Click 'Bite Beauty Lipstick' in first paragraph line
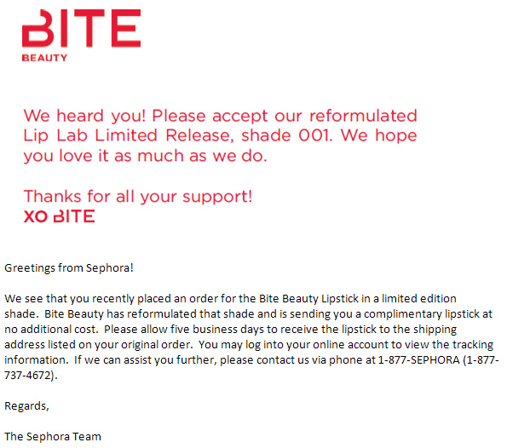Image resolution: width=507 pixels, height=448 pixels. pos(308,299)
